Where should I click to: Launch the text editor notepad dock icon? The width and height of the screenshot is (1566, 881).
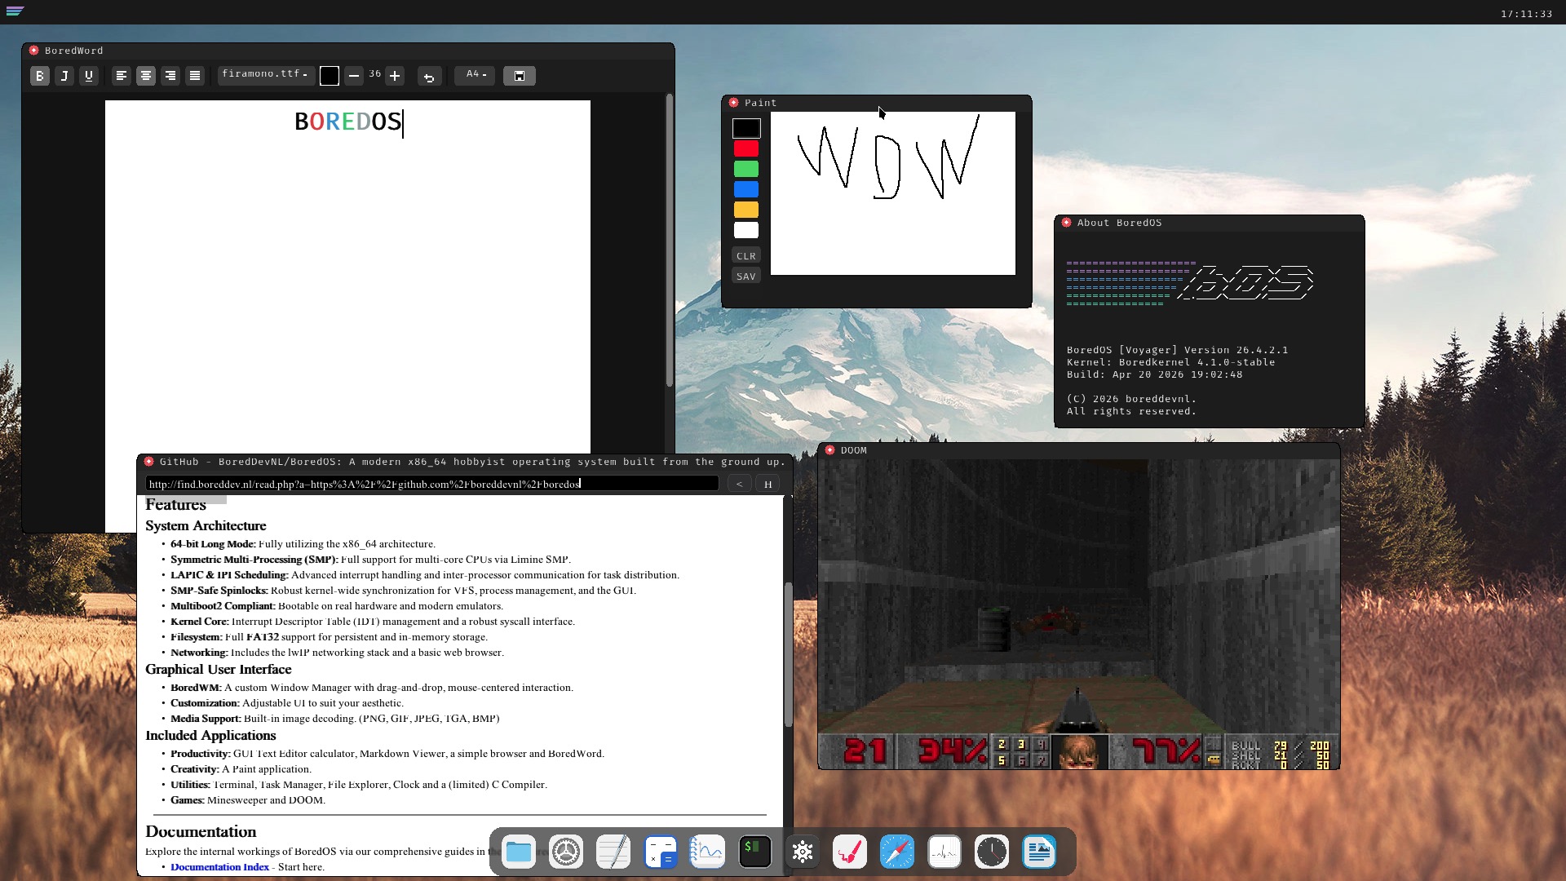(x=613, y=852)
